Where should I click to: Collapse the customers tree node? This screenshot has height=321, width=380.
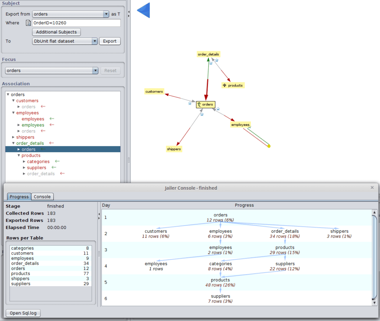13,101
